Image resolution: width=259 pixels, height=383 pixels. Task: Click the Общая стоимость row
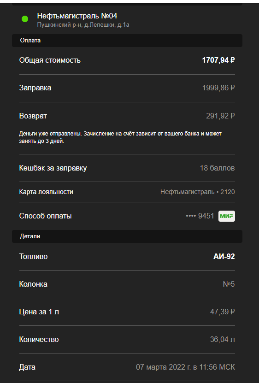click(x=127, y=60)
